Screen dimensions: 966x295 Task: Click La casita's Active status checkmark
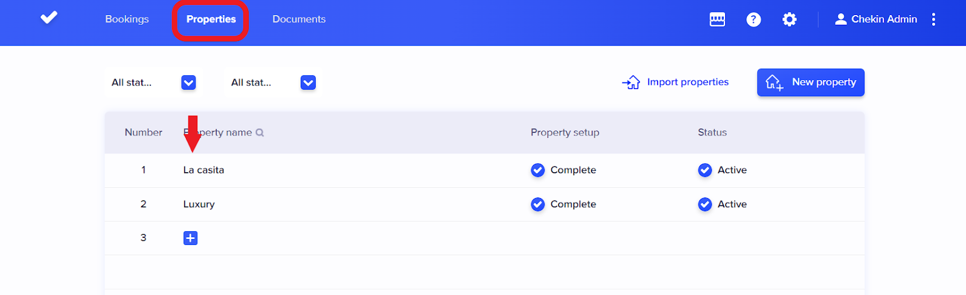[x=705, y=170]
